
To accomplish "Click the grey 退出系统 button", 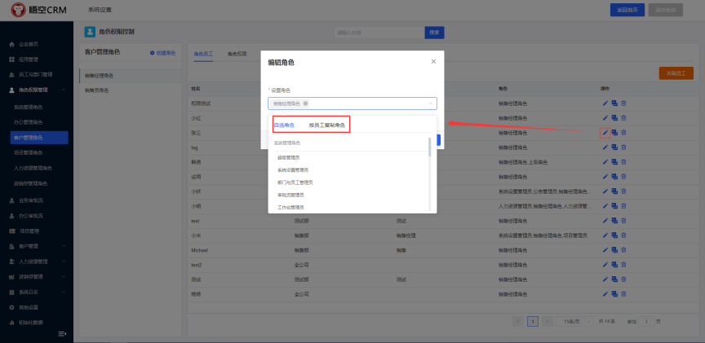I will click(x=666, y=10).
